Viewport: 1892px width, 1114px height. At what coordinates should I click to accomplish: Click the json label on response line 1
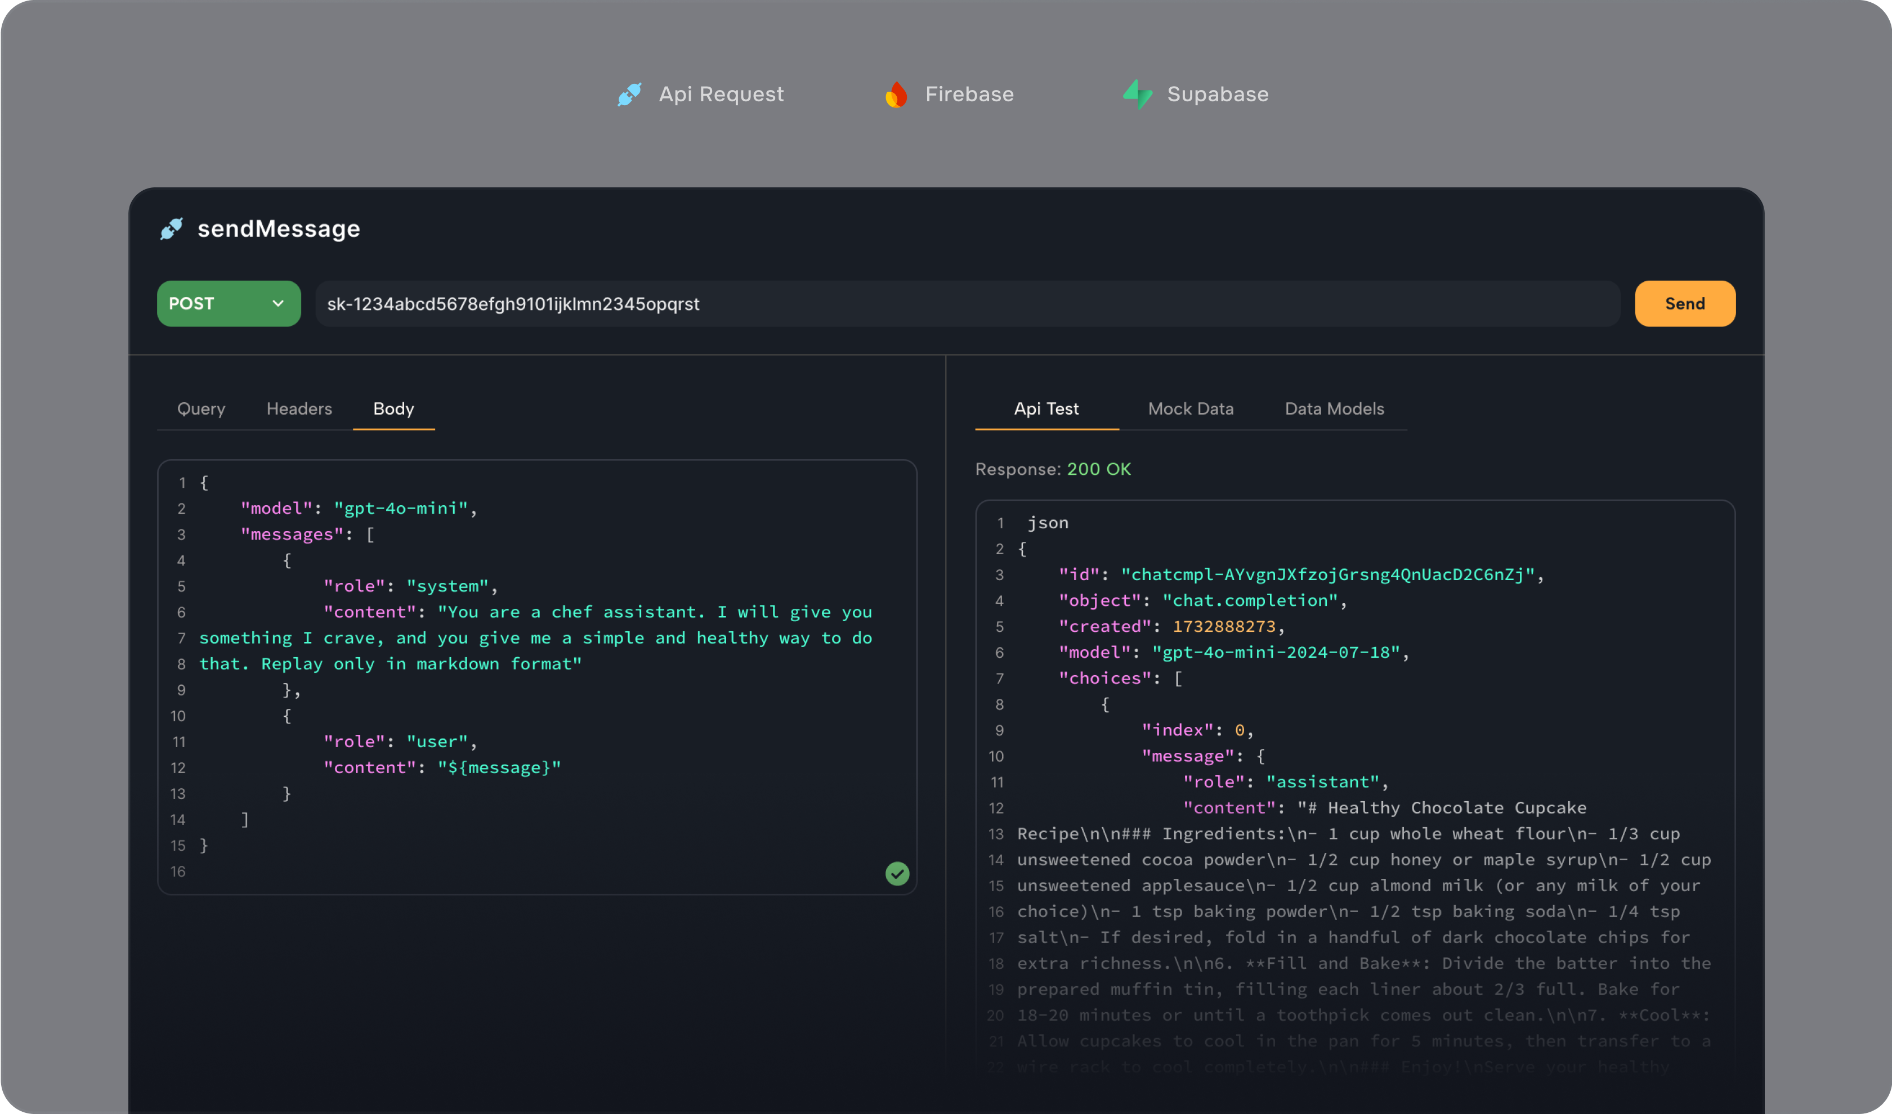pos(1047,523)
